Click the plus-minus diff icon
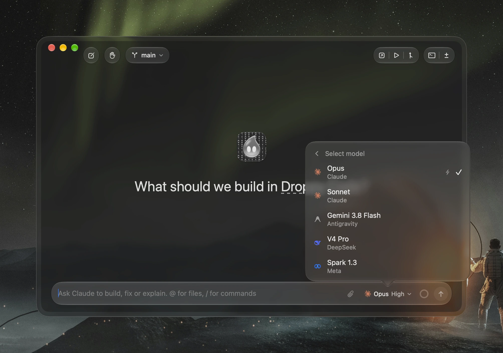The height and width of the screenshot is (353, 503). [x=446, y=55]
